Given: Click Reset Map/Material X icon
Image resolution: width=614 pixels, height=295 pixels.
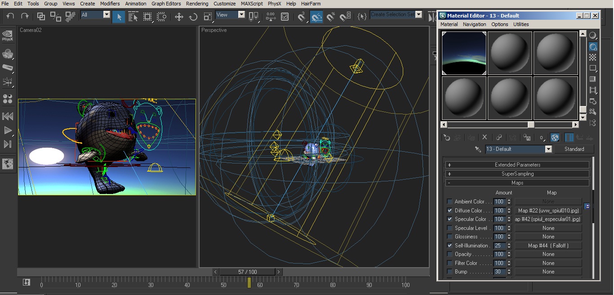Looking at the screenshot, I should coord(485,137).
